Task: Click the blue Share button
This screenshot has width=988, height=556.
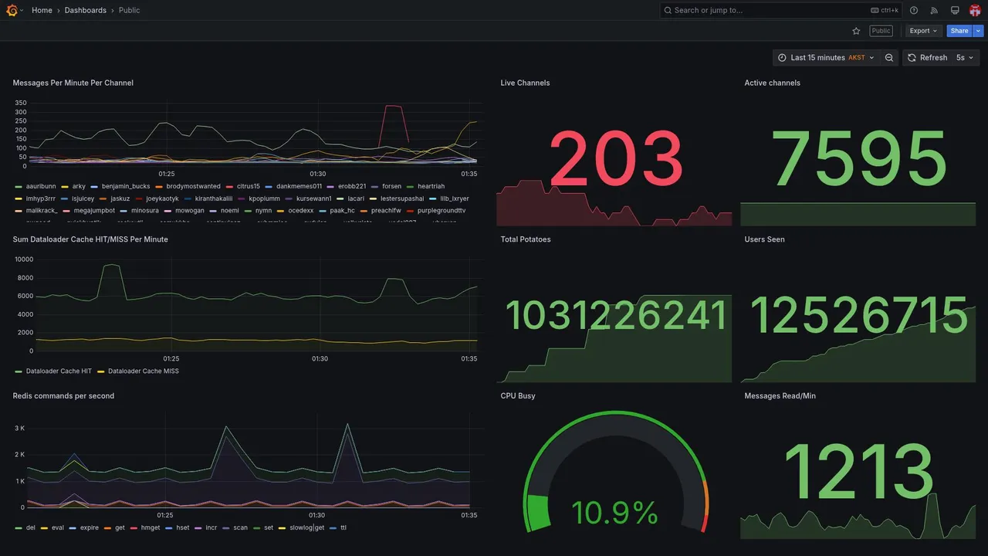Action: (x=959, y=31)
